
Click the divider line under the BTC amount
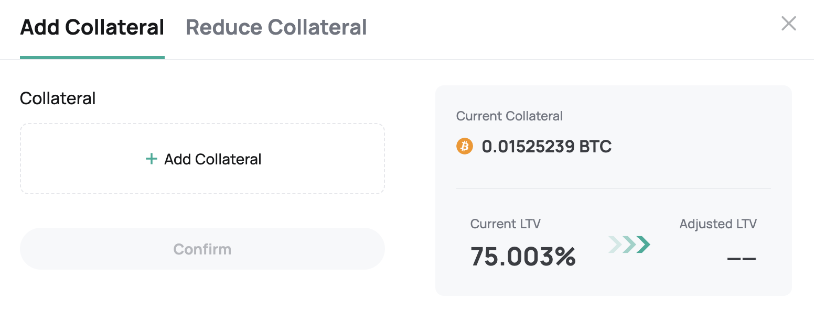click(x=614, y=188)
